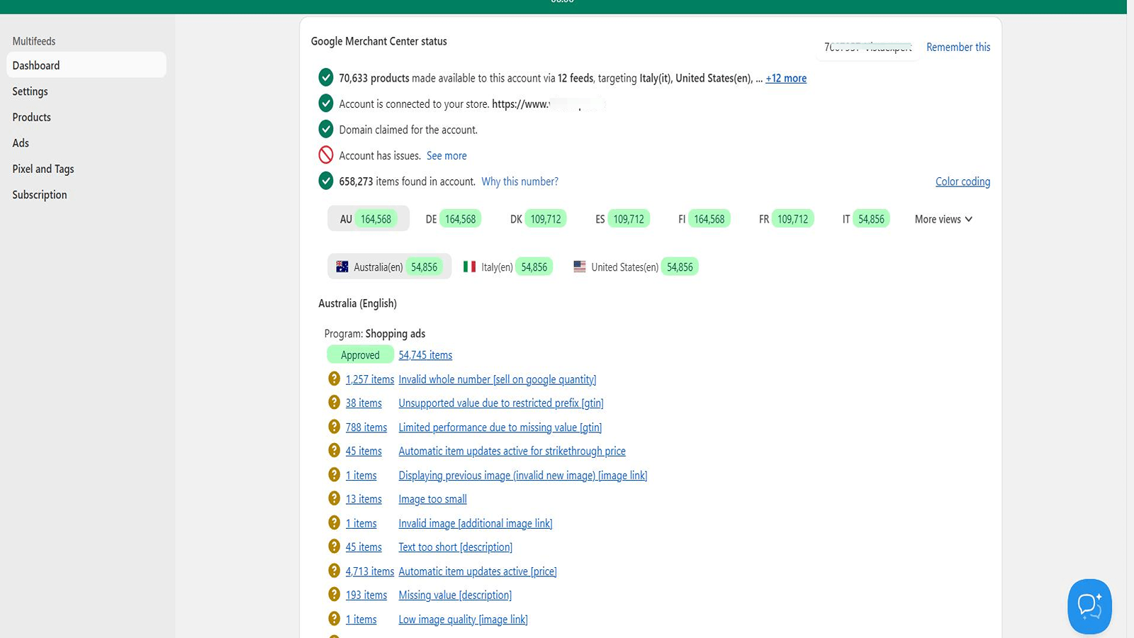Open the Image too small link
This screenshot has height=638, width=1134.
tap(432, 499)
